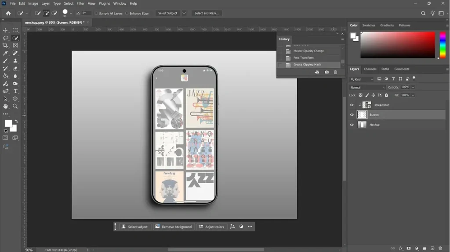The height and width of the screenshot is (252, 450).
Task: Select the History Brush tool
Action: [5, 68]
